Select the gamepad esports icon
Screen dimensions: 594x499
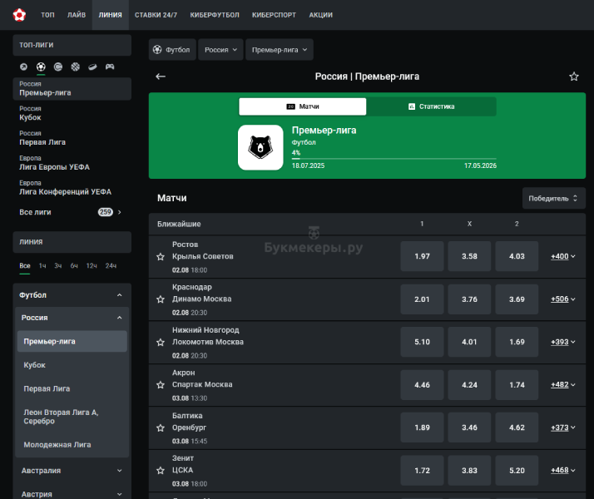(110, 67)
